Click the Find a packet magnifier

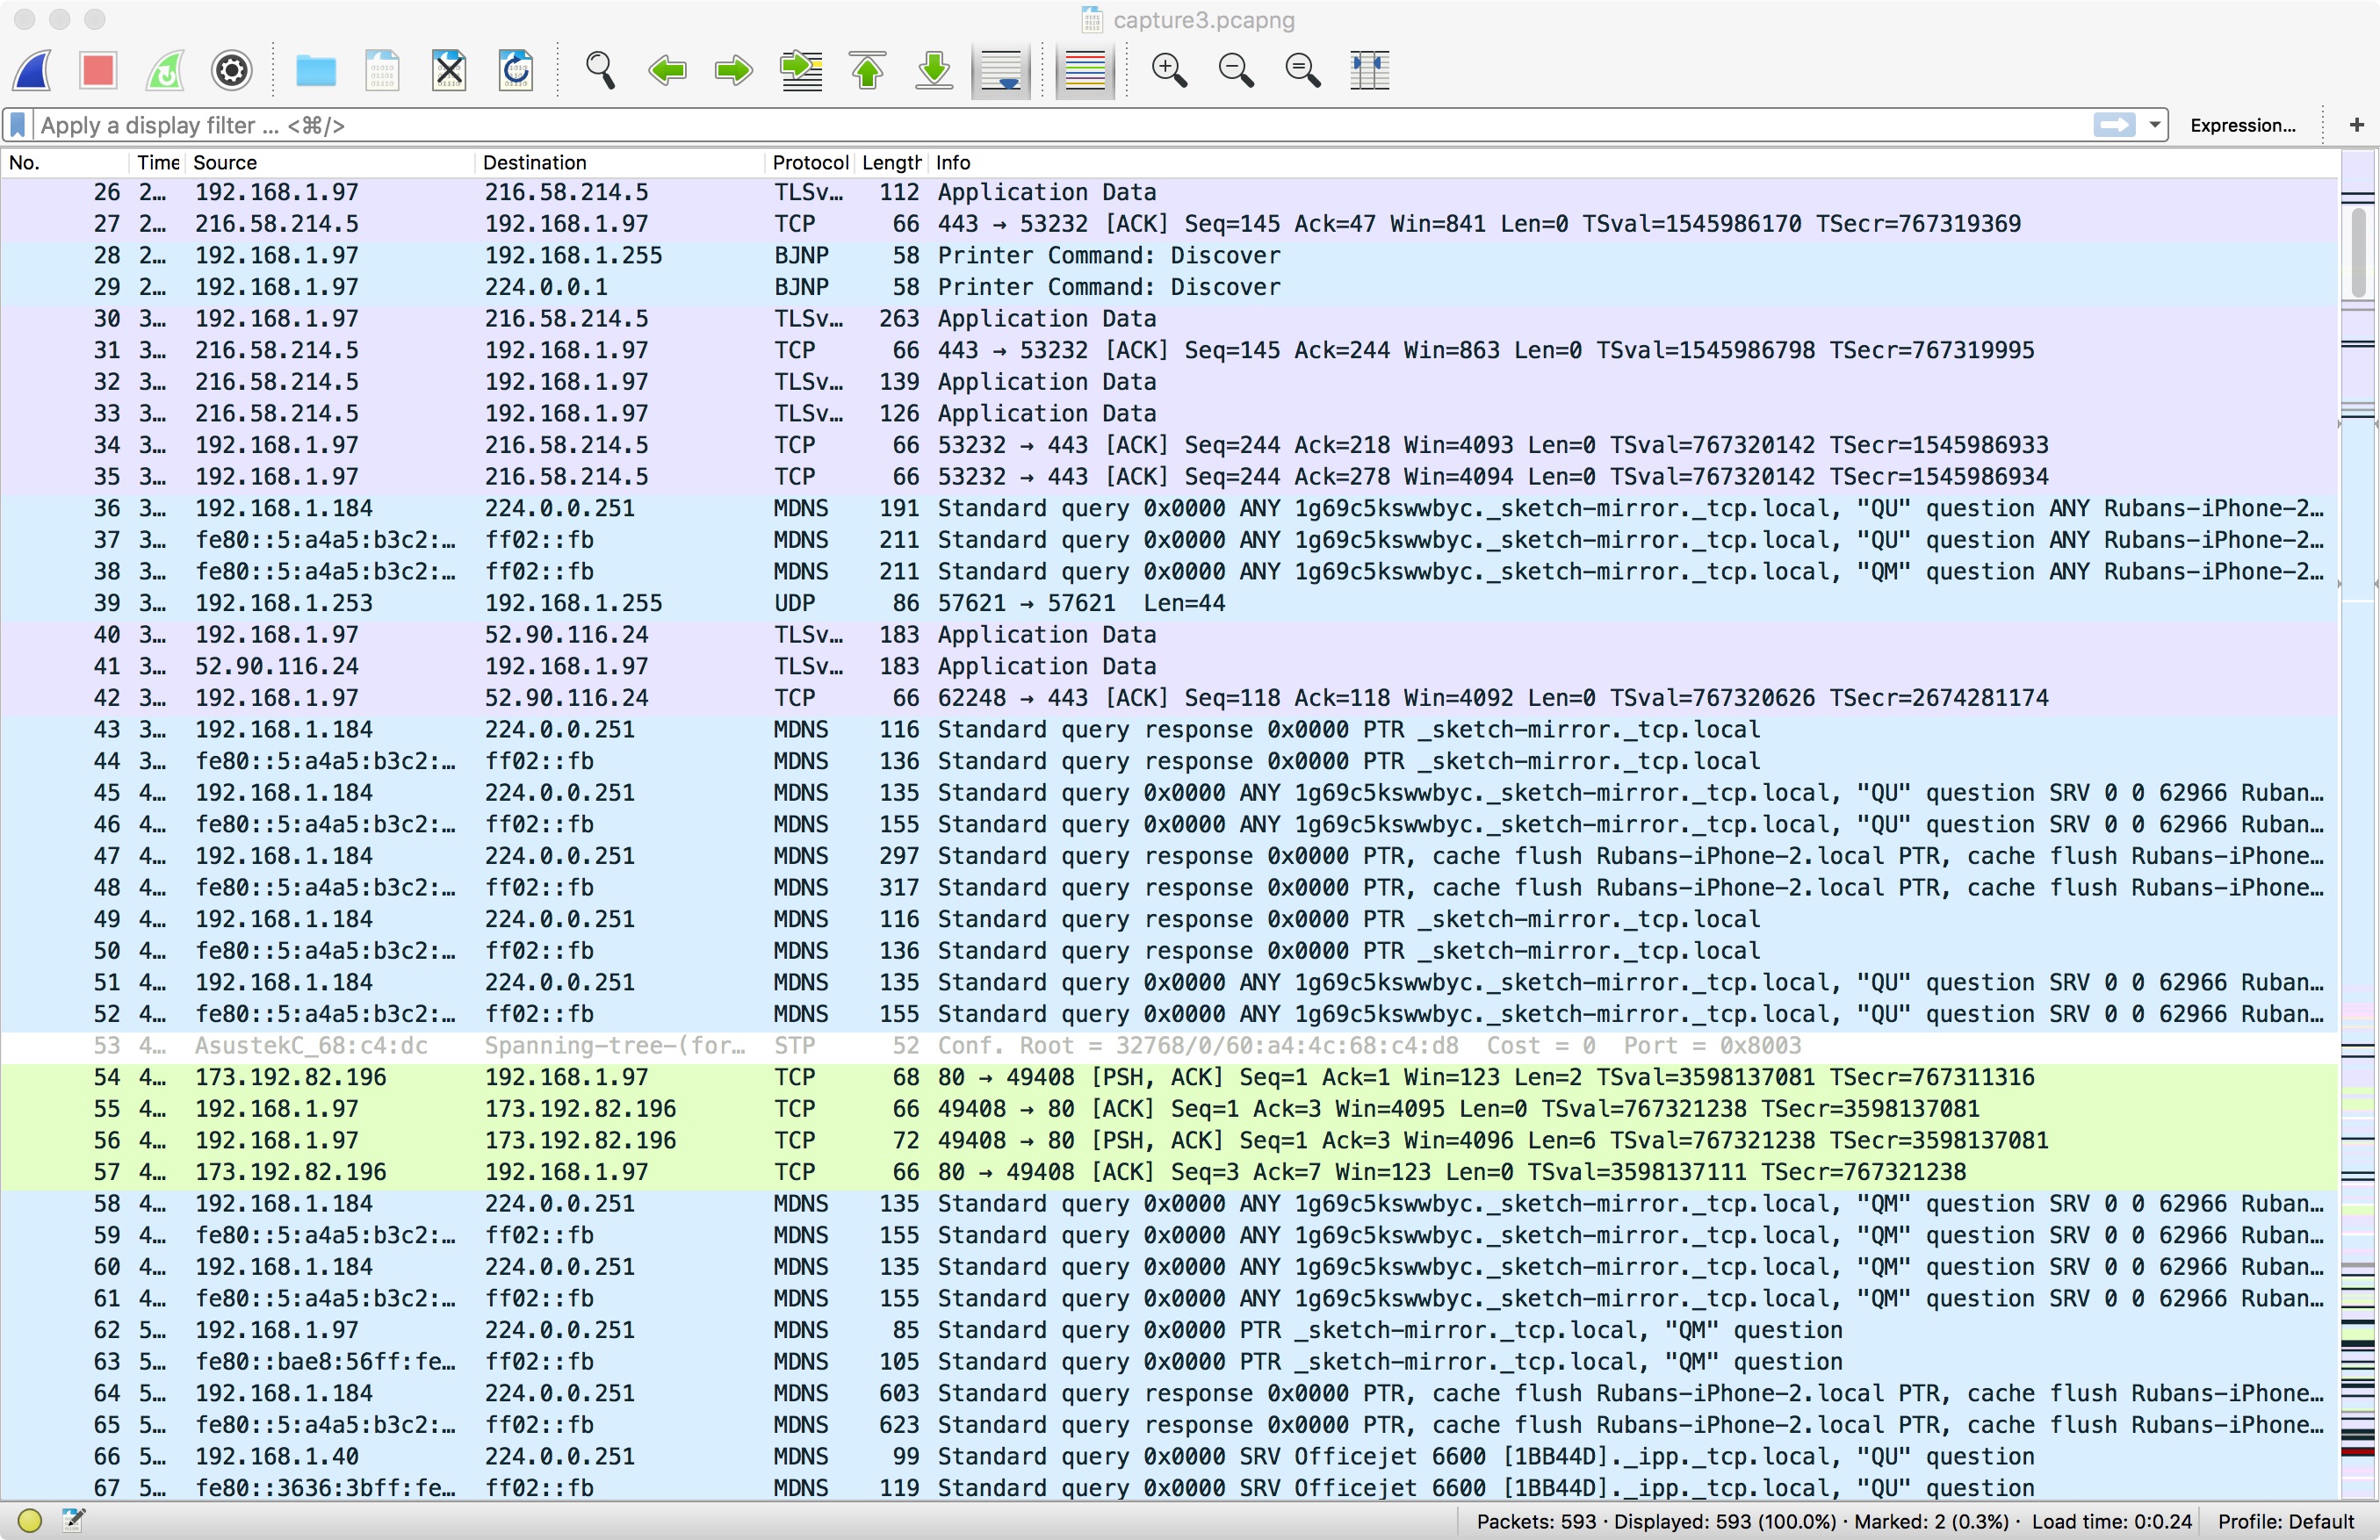pyautogui.click(x=600, y=70)
